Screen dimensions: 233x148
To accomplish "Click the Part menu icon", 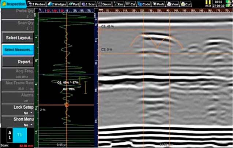I will coord(74,4).
